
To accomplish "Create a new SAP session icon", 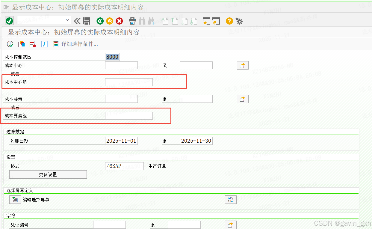I will pos(206,21).
